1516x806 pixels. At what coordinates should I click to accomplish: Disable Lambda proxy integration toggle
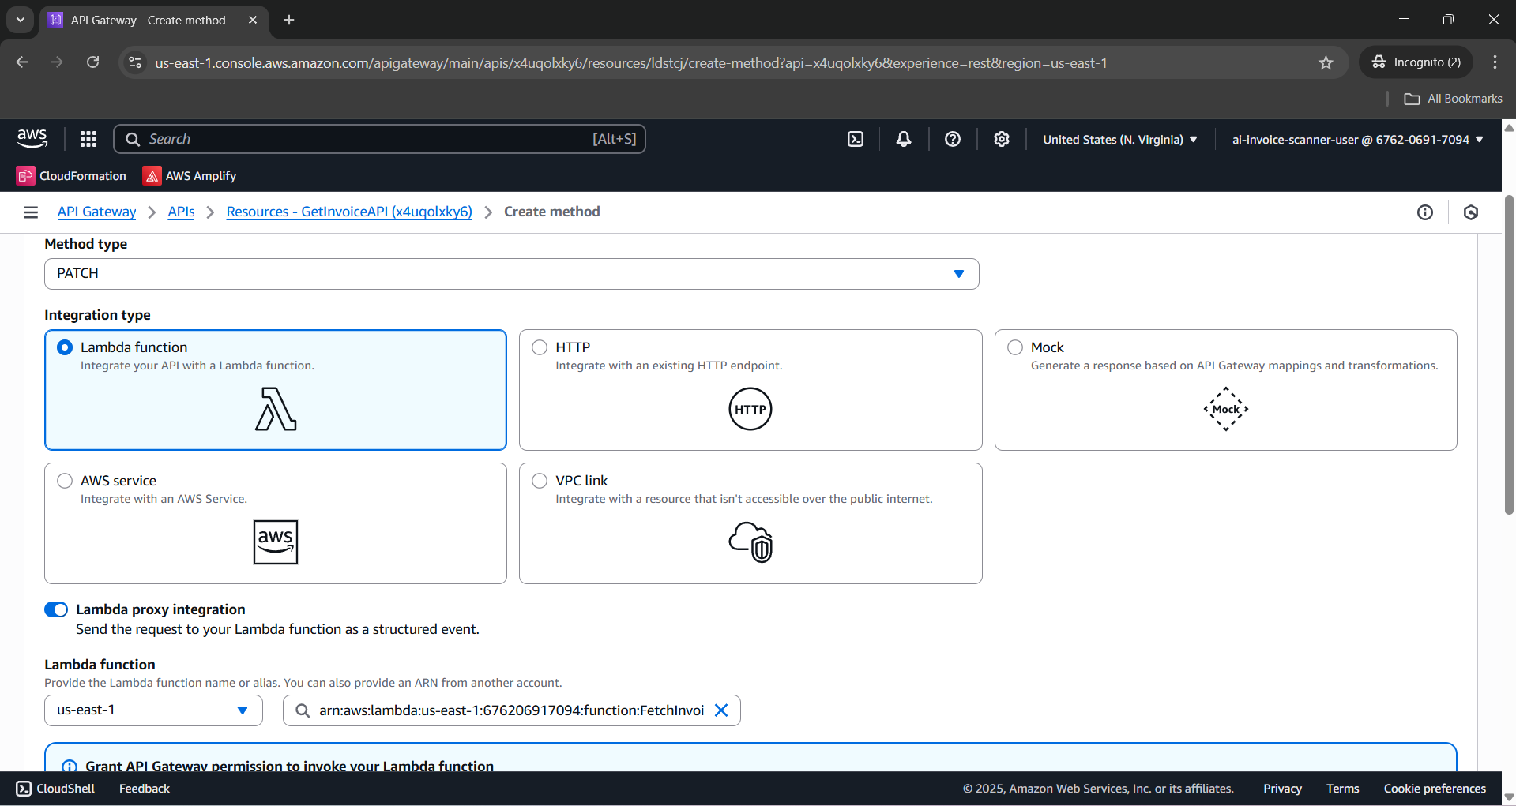coord(56,609)
